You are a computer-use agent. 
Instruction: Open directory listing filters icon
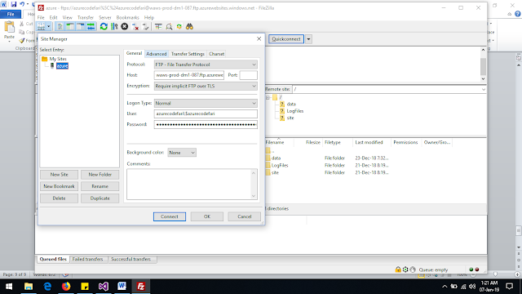pos(158,26)
